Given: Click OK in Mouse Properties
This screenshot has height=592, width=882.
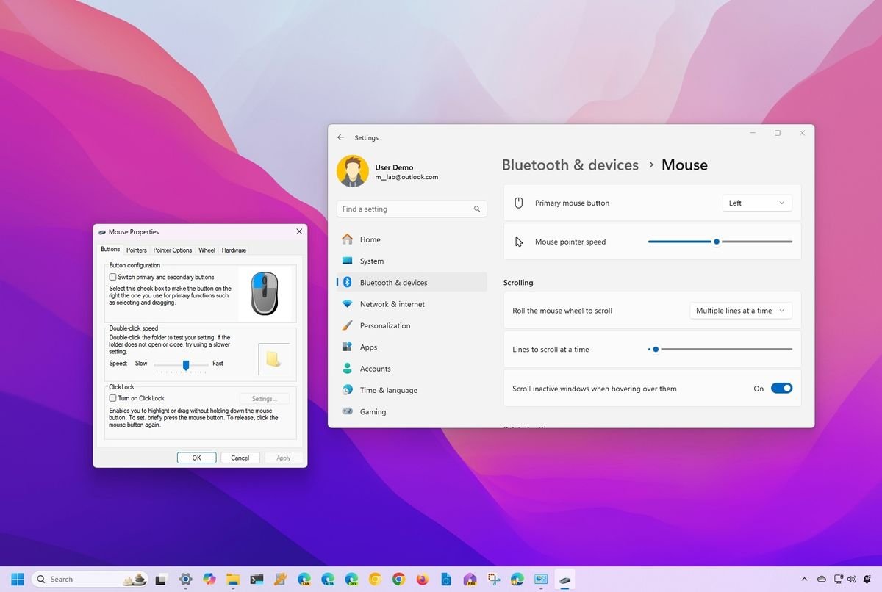Looking at the screenshot, I should coord(196,458).
